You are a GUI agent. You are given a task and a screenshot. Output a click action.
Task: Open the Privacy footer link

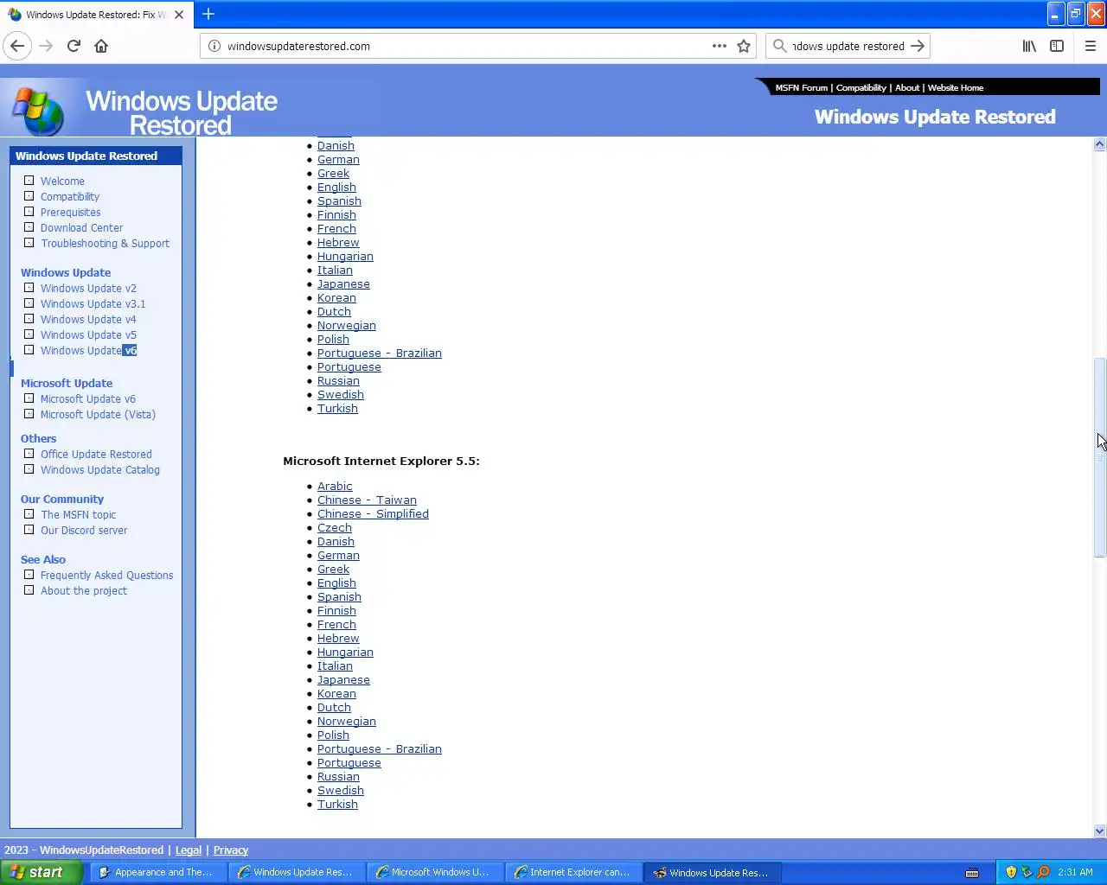(231, 850)
